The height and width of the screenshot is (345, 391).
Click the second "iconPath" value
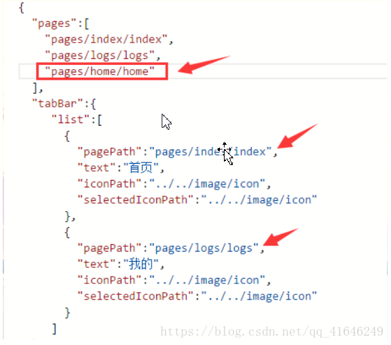207,280
